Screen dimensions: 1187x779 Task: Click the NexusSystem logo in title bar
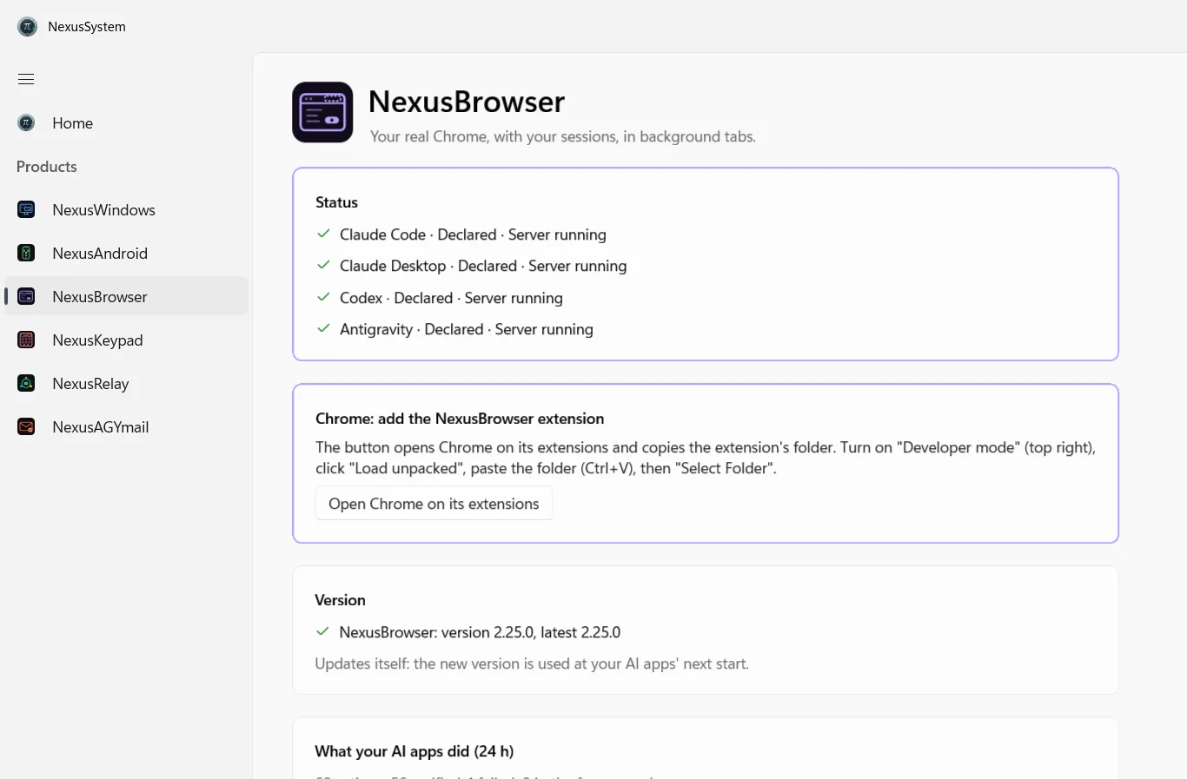pyautogui.click(x=28, y=27)
